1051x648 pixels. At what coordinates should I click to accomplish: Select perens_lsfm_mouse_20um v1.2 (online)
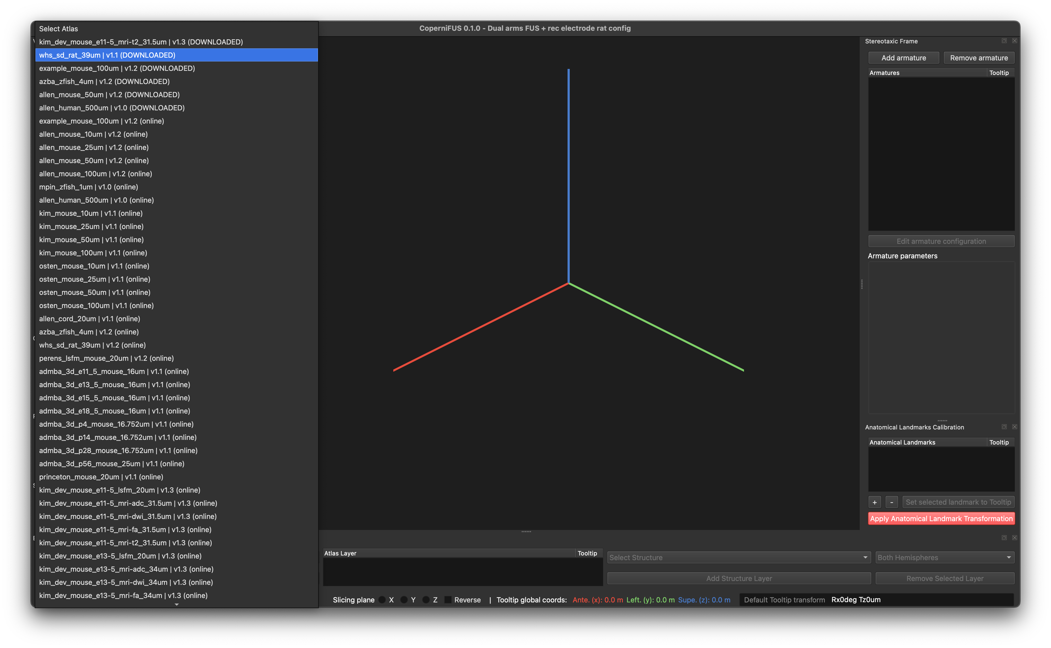click(x=176, y=358)
